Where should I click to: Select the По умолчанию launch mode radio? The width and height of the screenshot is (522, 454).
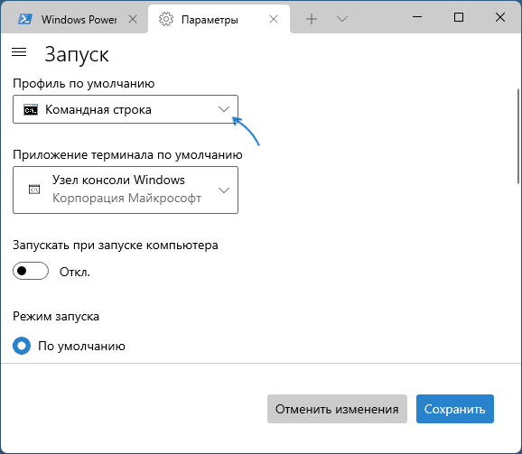coord(22,346)
